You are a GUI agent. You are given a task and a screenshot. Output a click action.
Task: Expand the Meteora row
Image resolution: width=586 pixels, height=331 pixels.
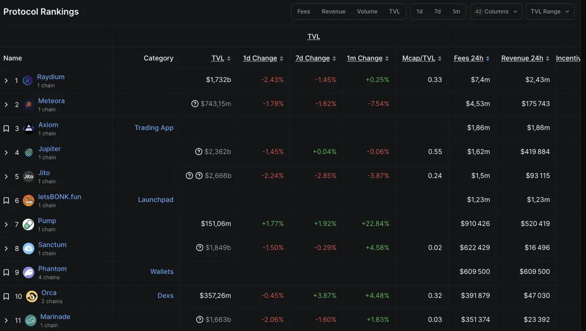(x=6, y=104)
